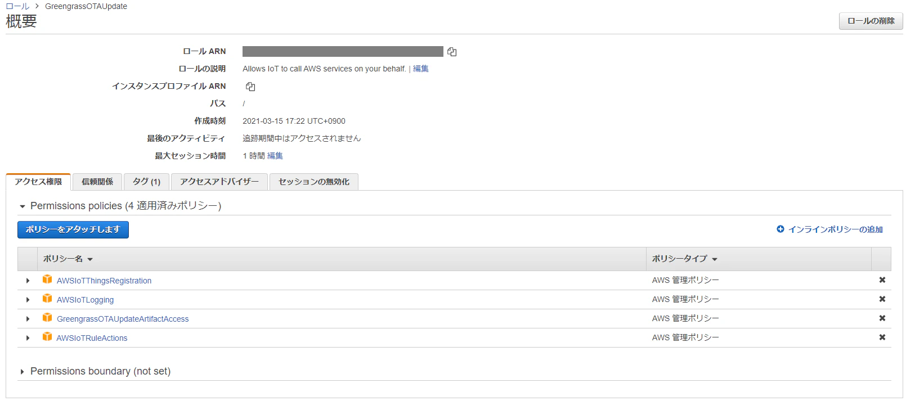Click AWS 管理ポリシー in AWSIoTThingsRegistration row
The image size is (906, 401).
(x=685, y=280)
